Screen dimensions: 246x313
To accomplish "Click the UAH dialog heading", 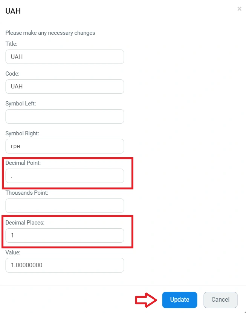I will coord(13,11).
